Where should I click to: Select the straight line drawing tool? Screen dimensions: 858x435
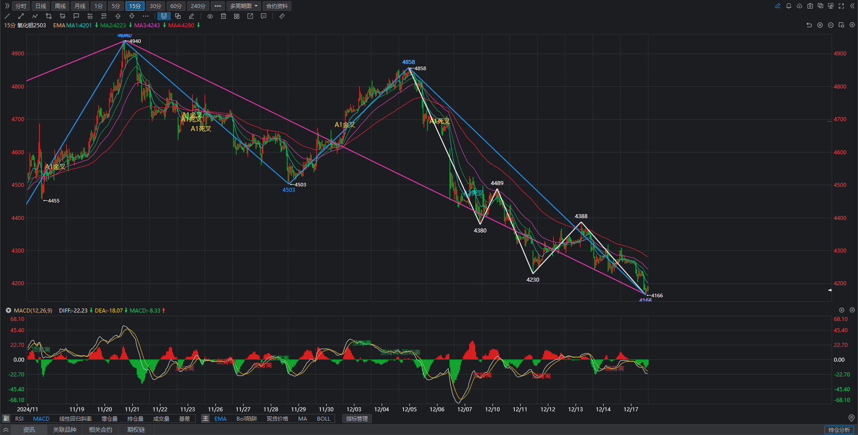pyautogui.click(x=7, y=16)
